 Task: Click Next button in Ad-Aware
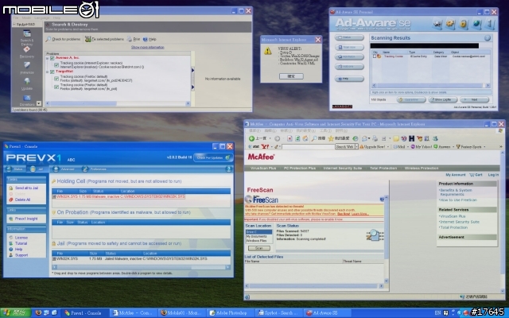click(x=474, y=100)
